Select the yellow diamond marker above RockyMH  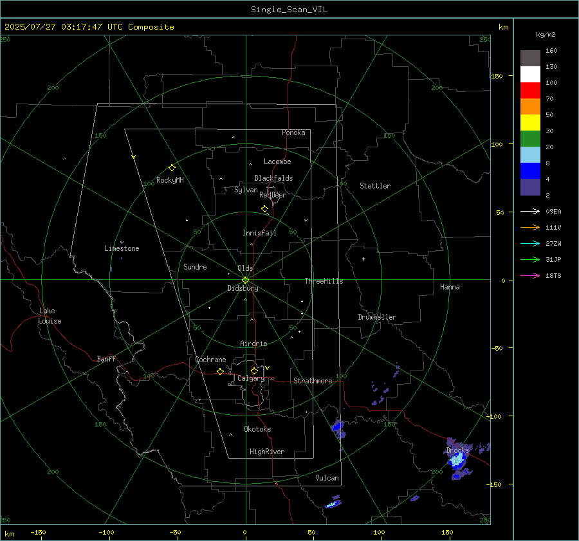click(x=172, y=168)
